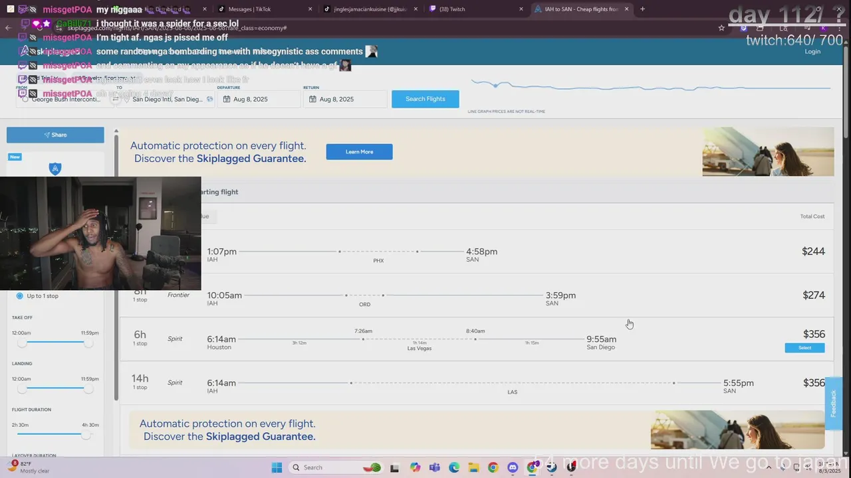Open Google Chrome from taskbar
Image resolution: width=851 pixels, height=478 pixels.
[493, 467]
